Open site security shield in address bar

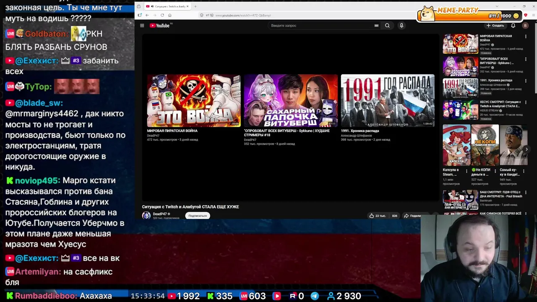(x=202, y=15)
